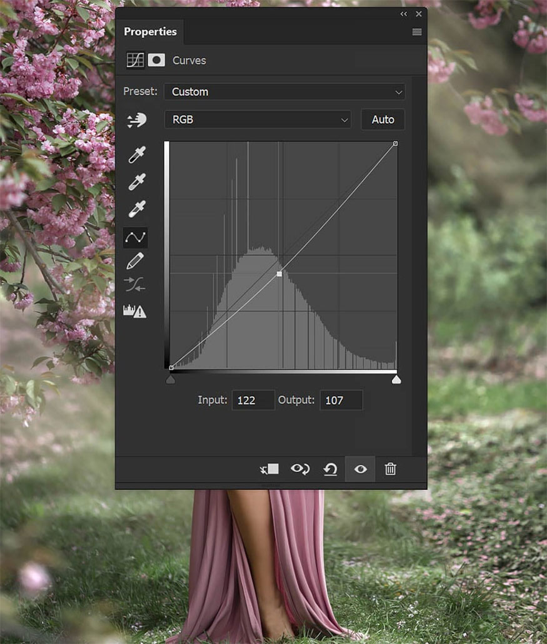Click the Input value field
The height and width of the screenshot is (644, 547).
pos(253,401)
